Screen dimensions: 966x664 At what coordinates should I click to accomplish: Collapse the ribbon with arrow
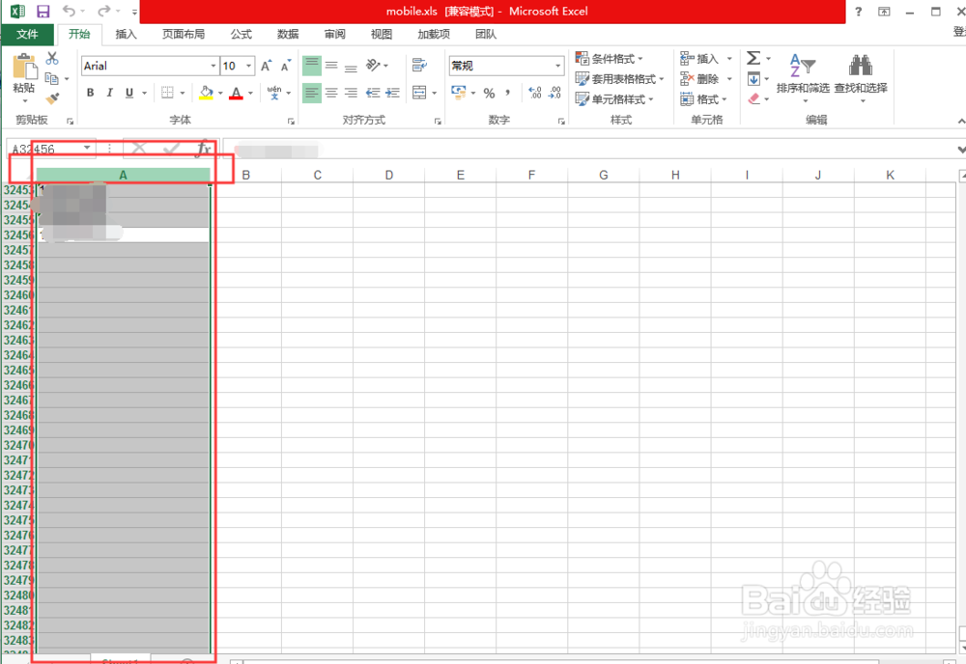click(x=961, y=122)
